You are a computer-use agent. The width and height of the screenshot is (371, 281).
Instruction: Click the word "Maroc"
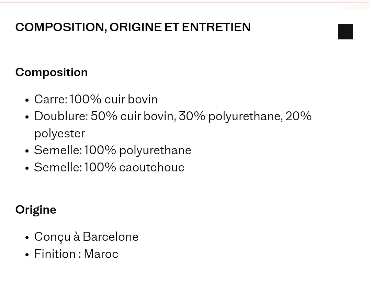(101, 254)
